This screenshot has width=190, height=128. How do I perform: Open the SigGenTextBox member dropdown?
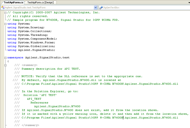[144, 8]
